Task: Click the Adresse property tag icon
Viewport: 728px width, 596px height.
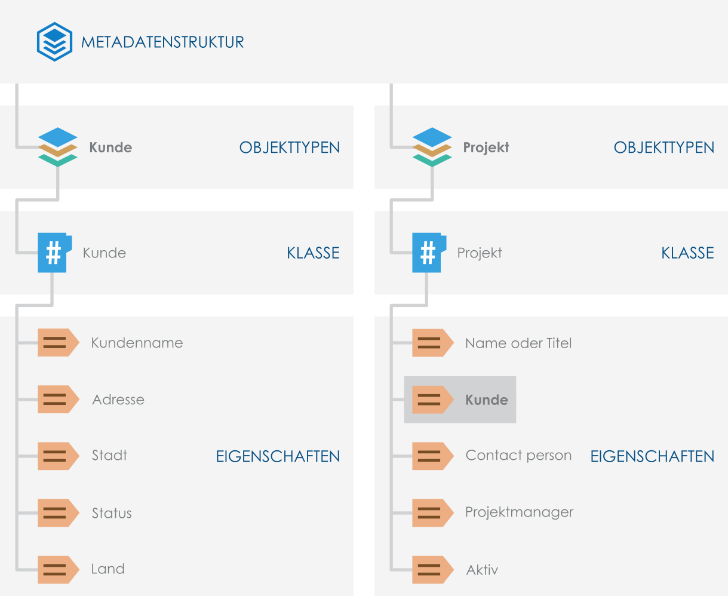Action: click(x=57, y=400)
